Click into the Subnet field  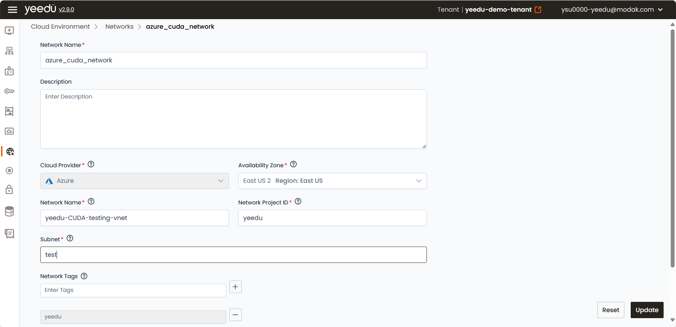point(234,255)
